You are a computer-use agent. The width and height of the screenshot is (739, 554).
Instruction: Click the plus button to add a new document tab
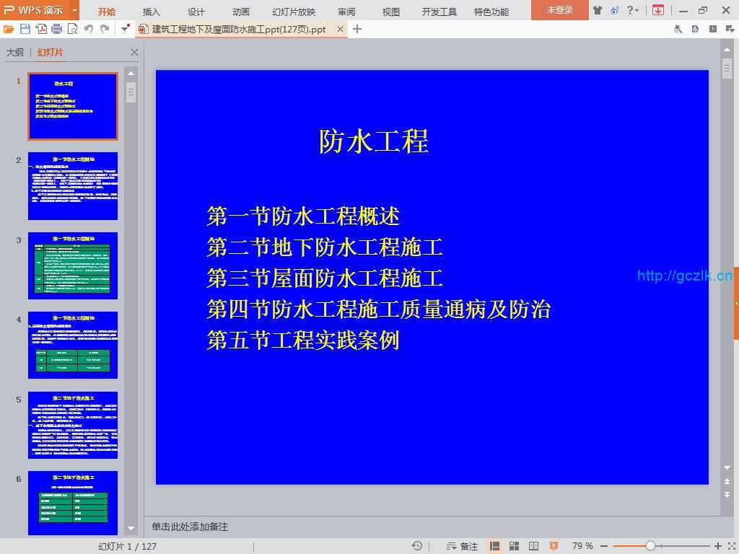tap(357, 29)
